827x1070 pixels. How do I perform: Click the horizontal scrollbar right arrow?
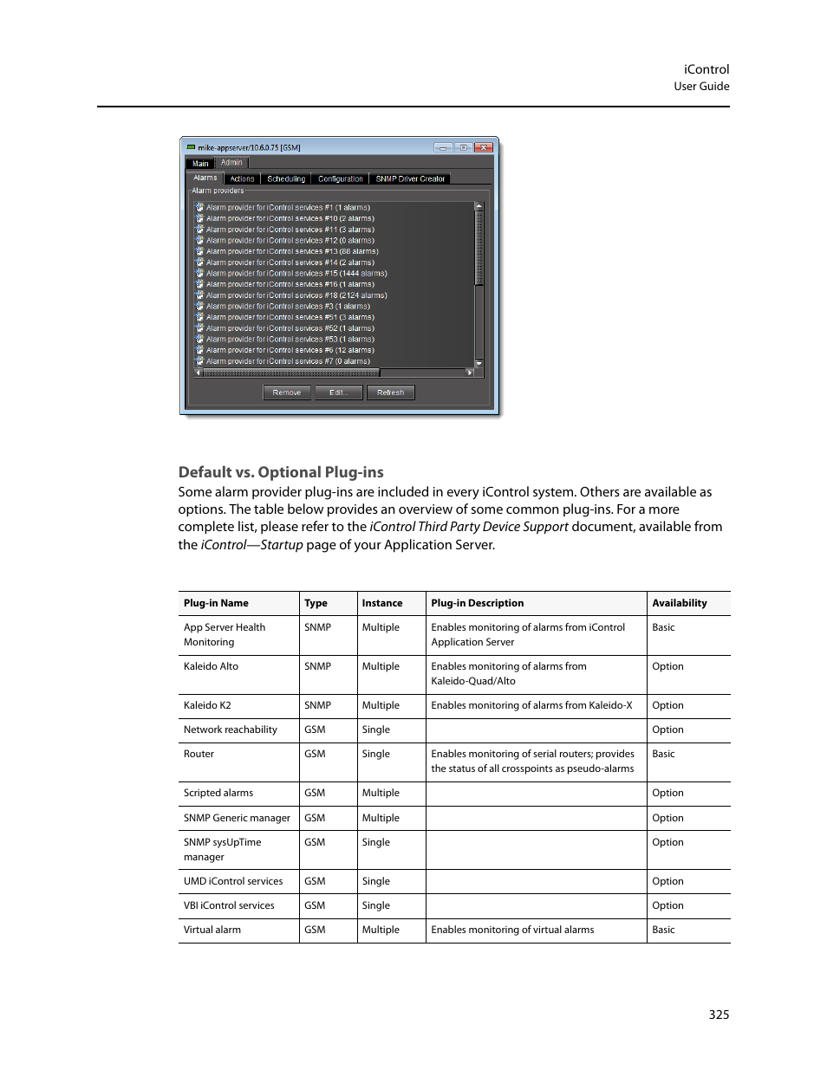(470, 373)
